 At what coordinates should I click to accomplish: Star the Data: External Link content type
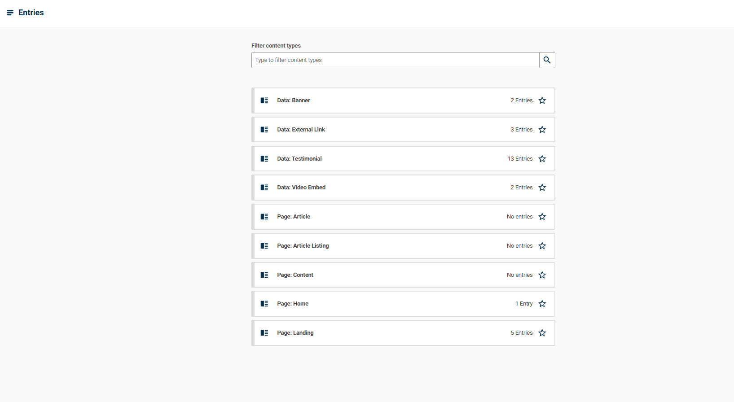(542, 130)
